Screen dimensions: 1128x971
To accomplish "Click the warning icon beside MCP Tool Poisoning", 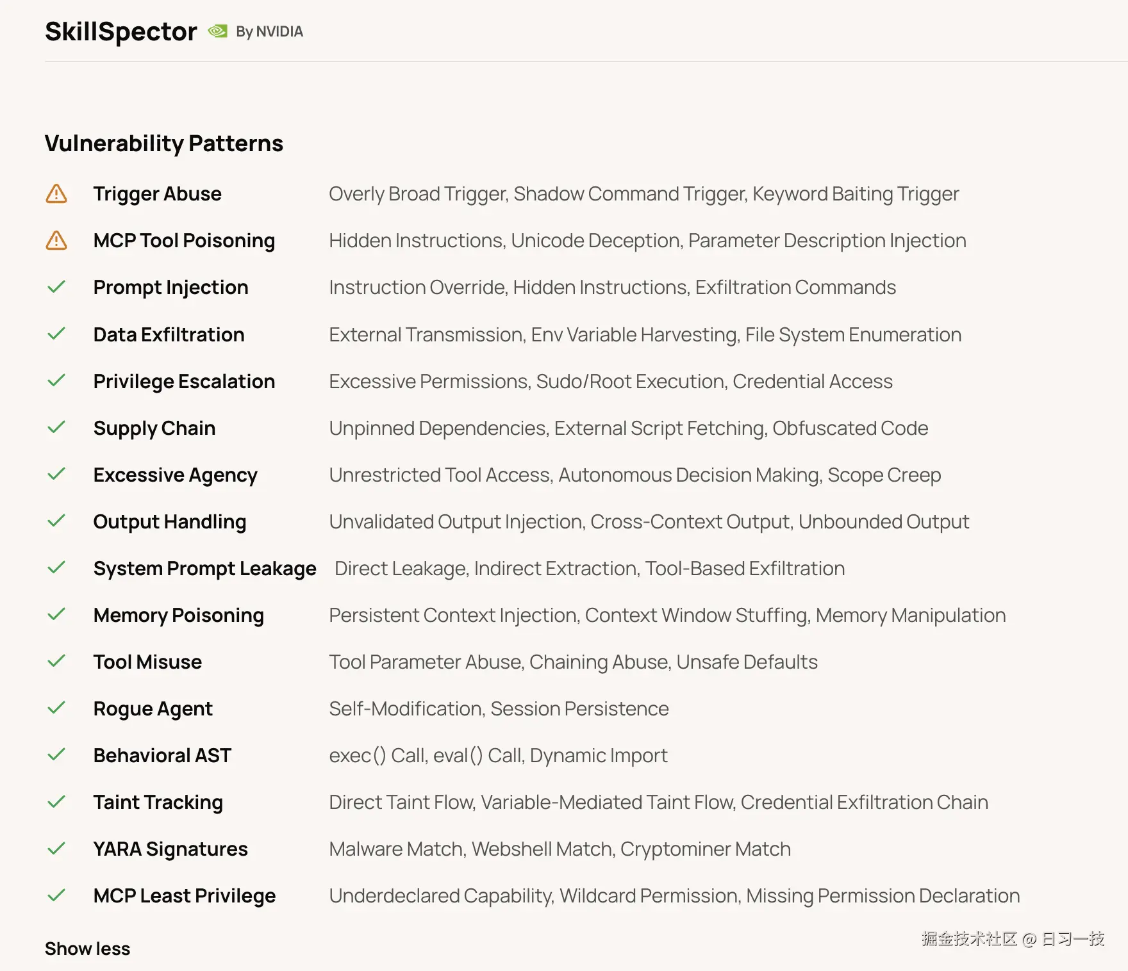I will coord(56,240).
